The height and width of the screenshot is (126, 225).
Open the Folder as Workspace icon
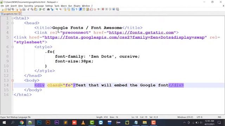[x=95, y=9]
